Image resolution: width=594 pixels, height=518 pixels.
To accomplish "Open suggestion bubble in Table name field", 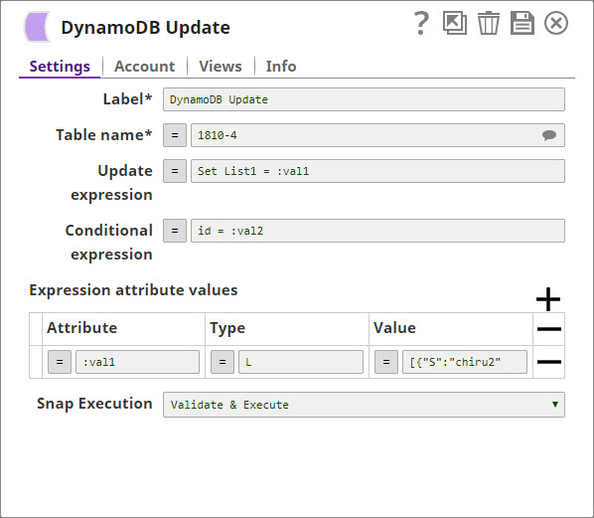I will (549, 135).
